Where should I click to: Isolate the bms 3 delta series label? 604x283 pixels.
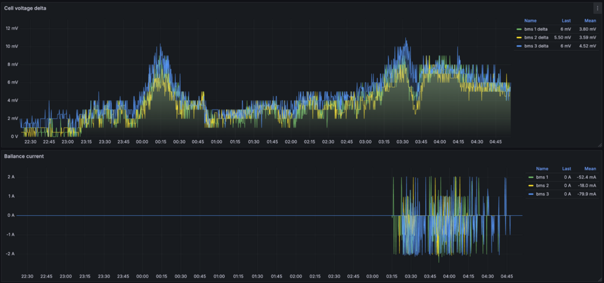(538, 45)
